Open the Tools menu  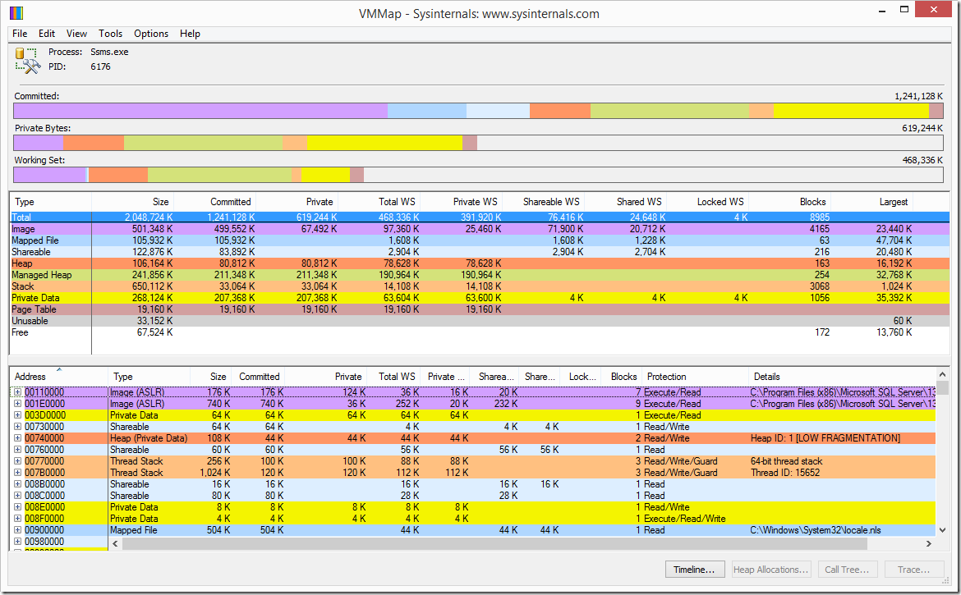point(110,34)
